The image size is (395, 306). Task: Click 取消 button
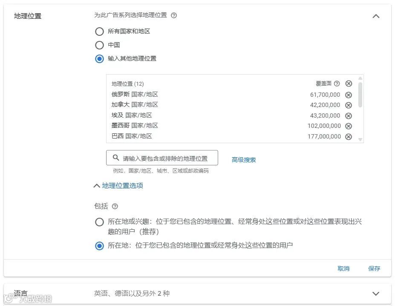pyautogui.click(x=343, y=268)
